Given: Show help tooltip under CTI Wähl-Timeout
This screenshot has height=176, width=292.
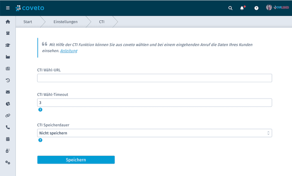Looking at the screenshot, I should coord(40,110).
